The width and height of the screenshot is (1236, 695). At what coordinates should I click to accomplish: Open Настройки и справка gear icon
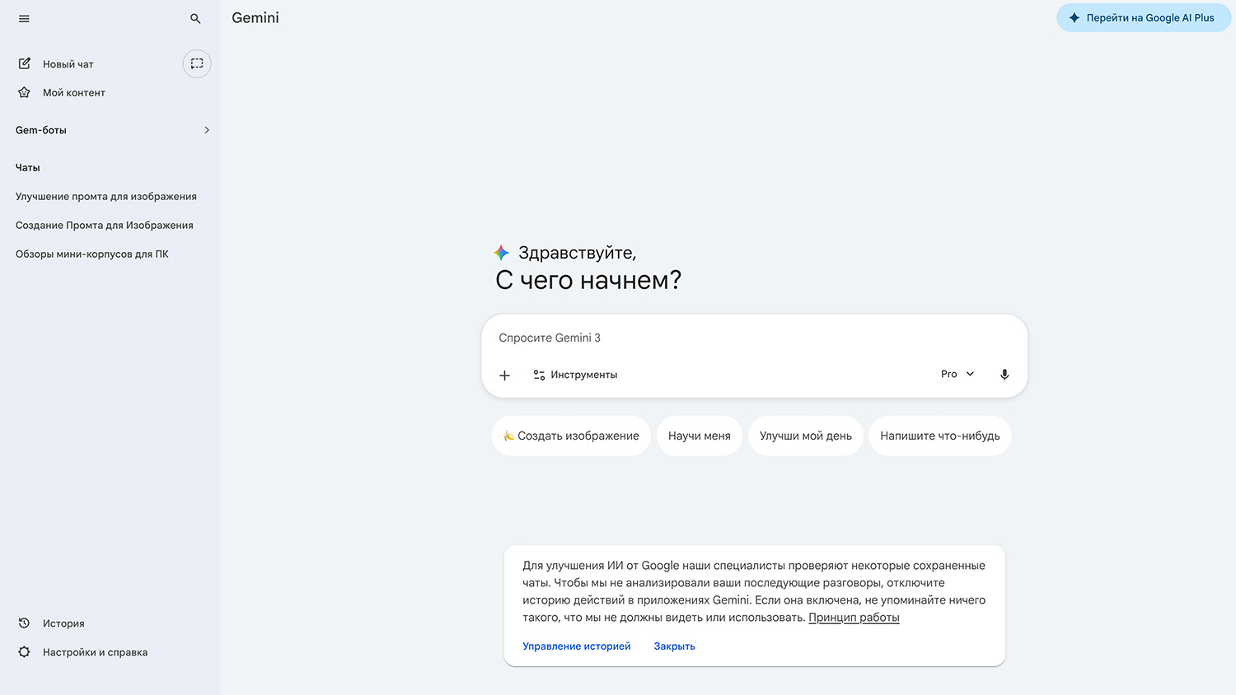click(x=25, y=652)
